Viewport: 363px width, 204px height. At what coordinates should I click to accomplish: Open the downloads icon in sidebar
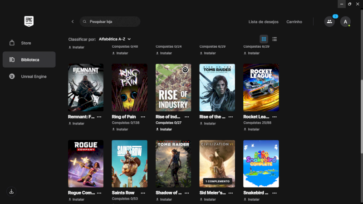12,191
